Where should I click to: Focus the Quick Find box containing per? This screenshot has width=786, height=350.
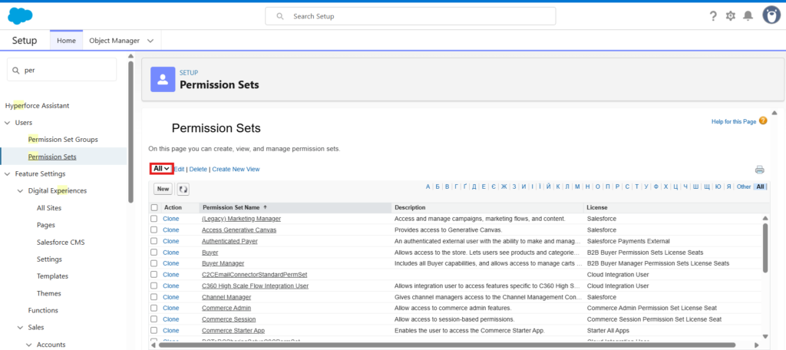[x=61, y=70]
